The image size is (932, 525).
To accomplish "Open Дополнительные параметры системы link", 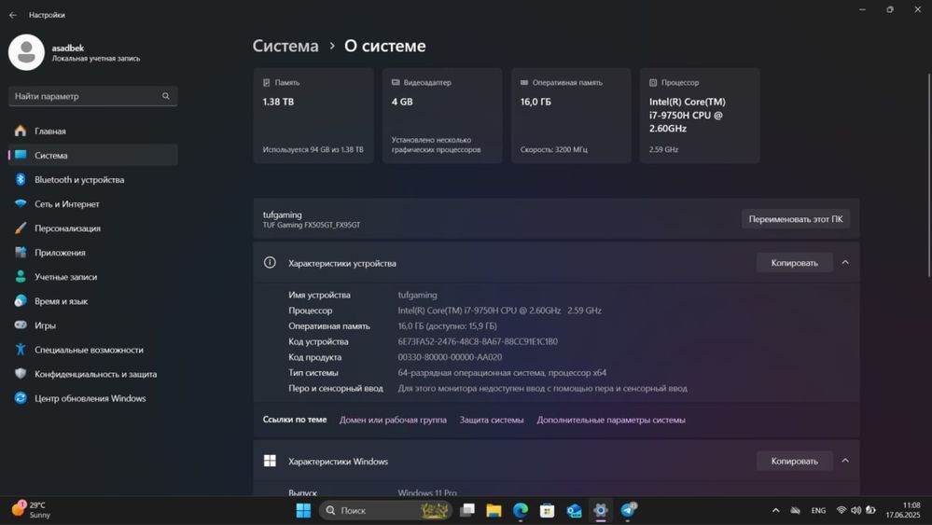I will click(611, 420).
